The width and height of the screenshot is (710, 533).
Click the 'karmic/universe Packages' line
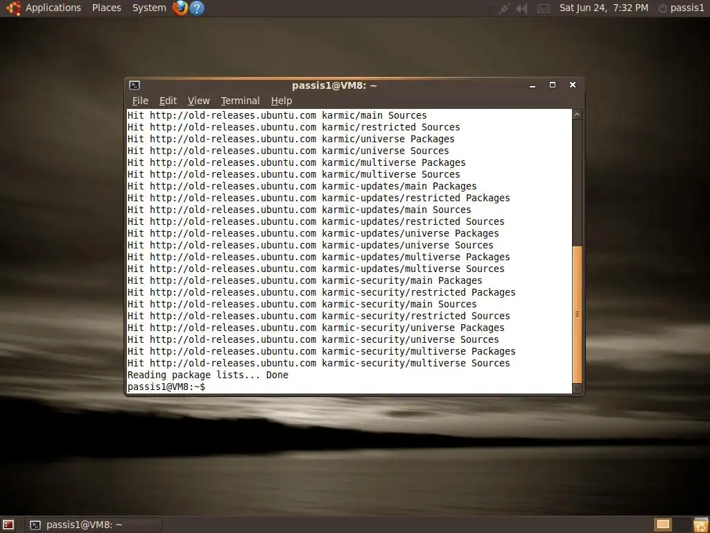click(291, 139)
